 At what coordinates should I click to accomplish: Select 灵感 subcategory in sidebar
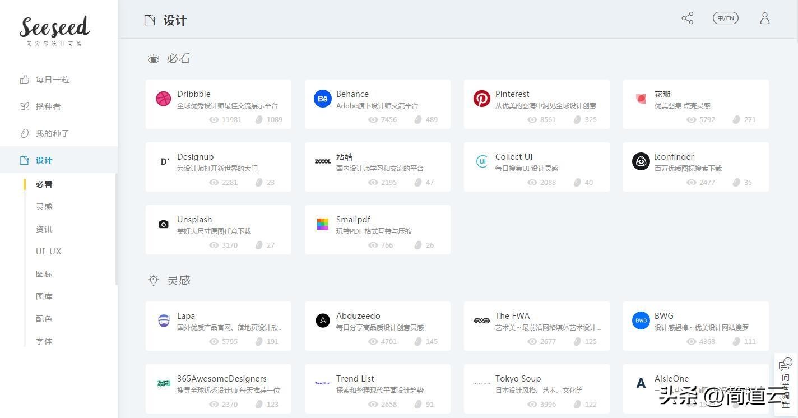click(x=44, y=207)
